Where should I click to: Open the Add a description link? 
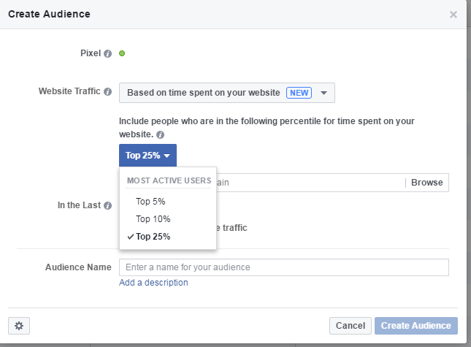pyautogui.click(x=153, y=283)
